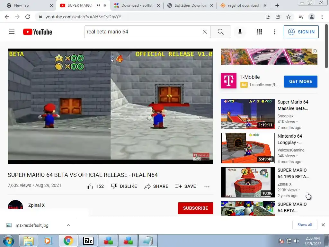Image resolution: width=329 pixels, height=247 pixels.
Task: Bookmark this page with the star icon
Action: coord(289,17)
